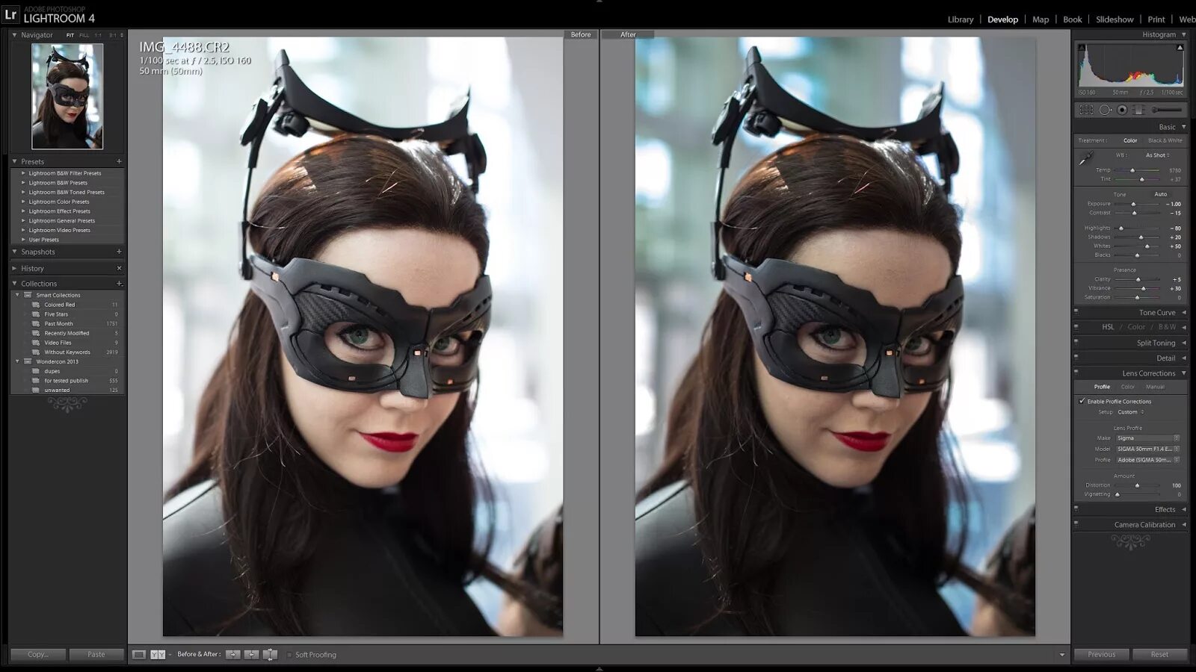This screenshot has width=1196, height=672.
Task: Open the Five Stars smart collection
Action: click(56, 314)
